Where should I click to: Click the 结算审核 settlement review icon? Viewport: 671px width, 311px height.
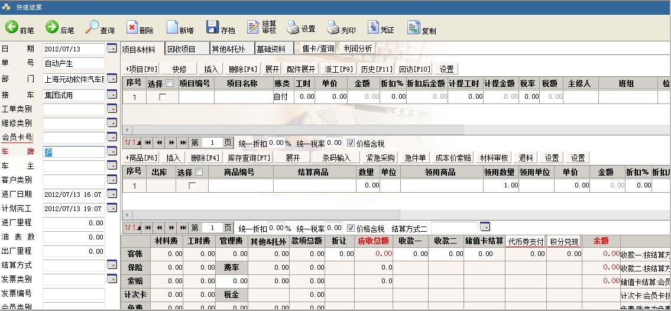(x=253, y=27)
